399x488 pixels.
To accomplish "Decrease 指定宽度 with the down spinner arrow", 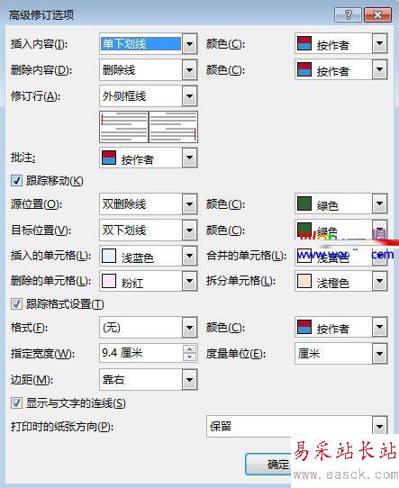I will [189, 357].
